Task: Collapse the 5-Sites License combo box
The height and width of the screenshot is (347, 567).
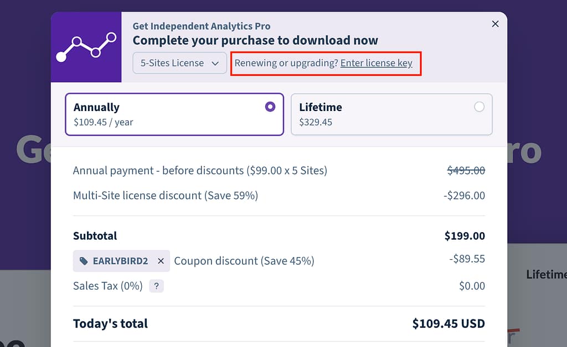Action: 179,63
